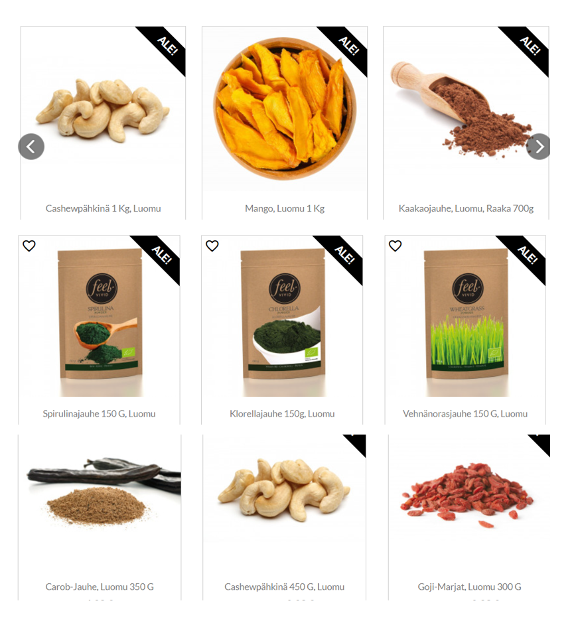Click the previous carousel arrow
Viewport: 578px width, 619px height.
(31, 147)
